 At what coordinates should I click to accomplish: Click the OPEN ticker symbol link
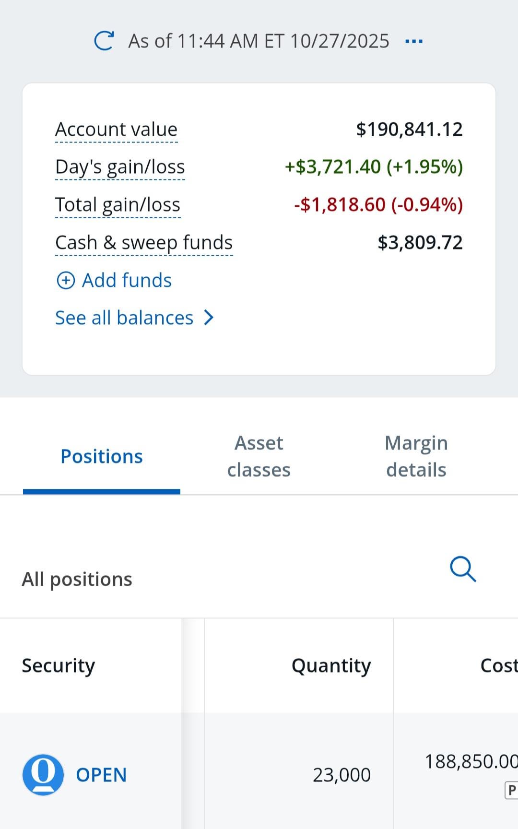(101, 775)
